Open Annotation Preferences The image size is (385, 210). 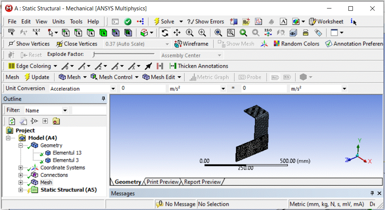(x=354, y=44)
